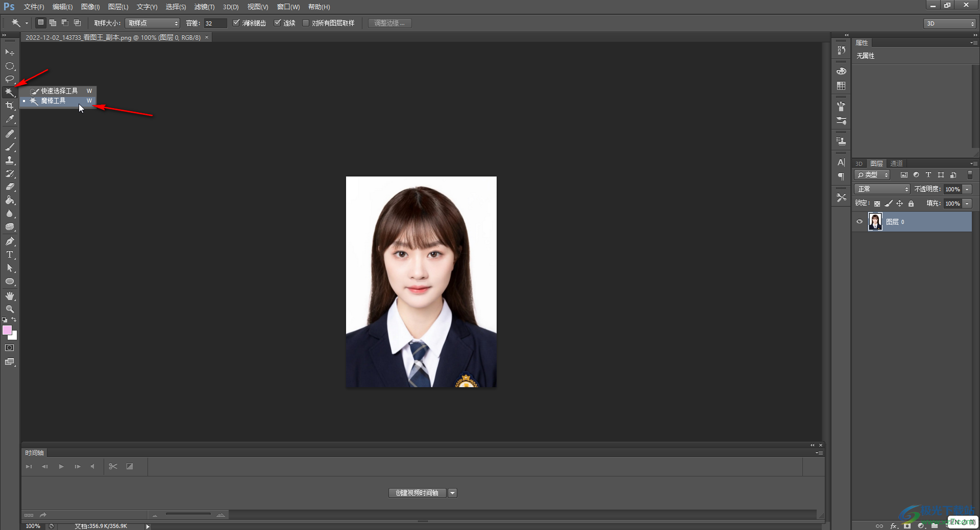Open the History panel icon
Screen dimensions: 980x530
[x=841, y=50]
